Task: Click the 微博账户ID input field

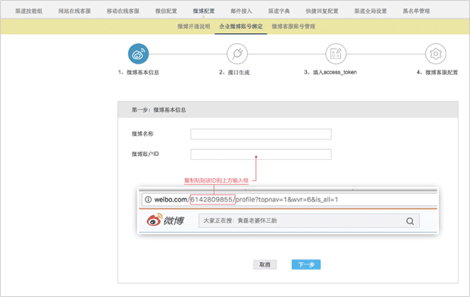Action: click(x=261, y=155)
